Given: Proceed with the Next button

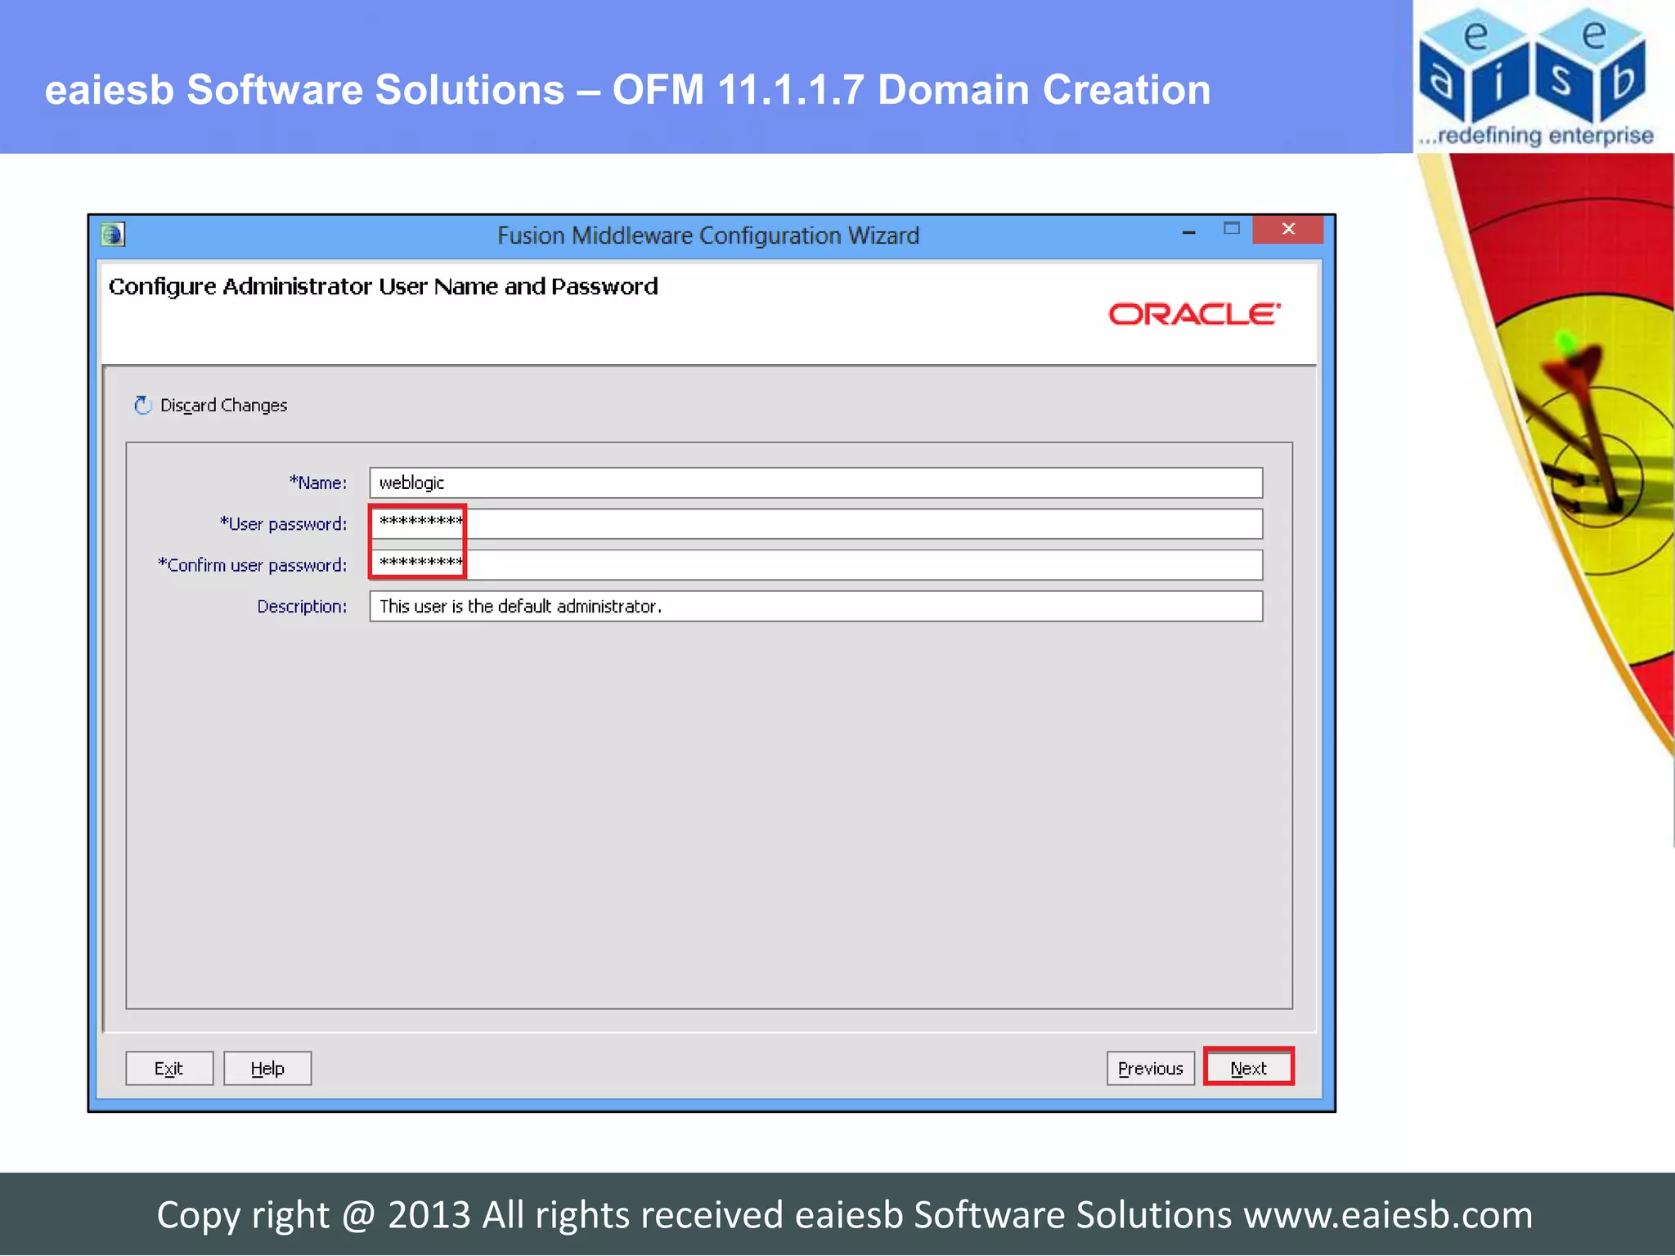Looking at the screenshot, I should pyautogui.click(x=1249, y=1068).
